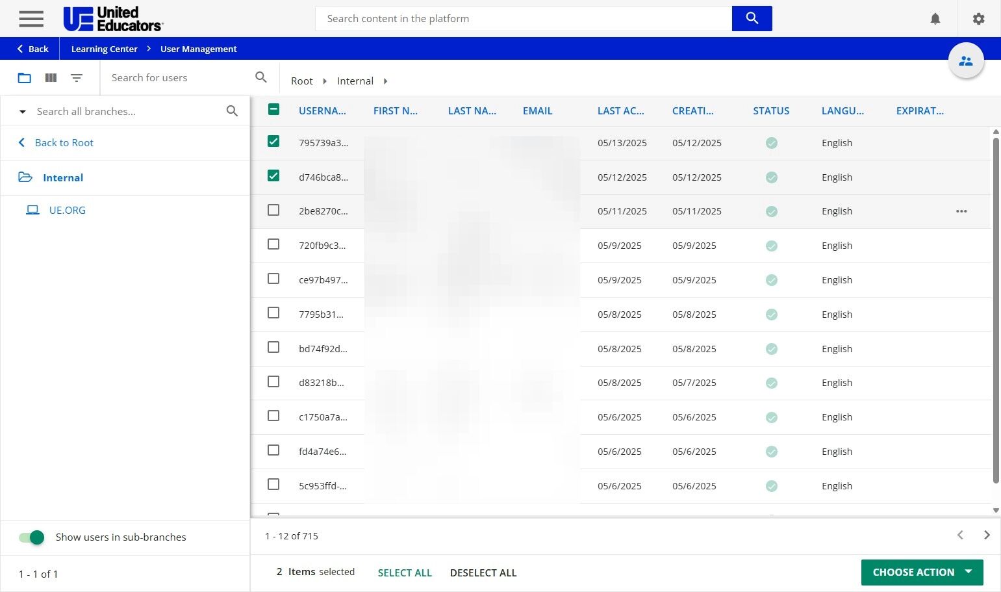Screen dimensions: 1001x592
Task: Click Back to Root link
Action: [x=64, y=143]
